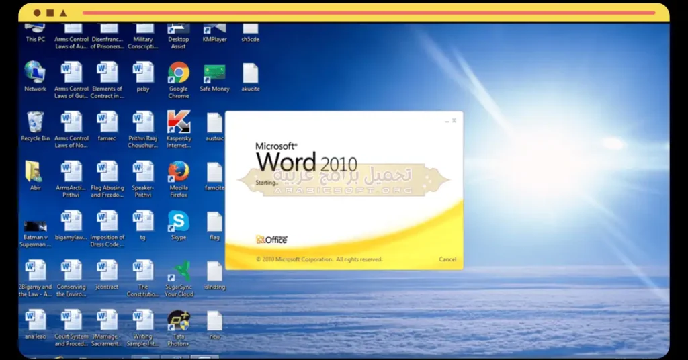Select the Abir user folder
The width and height of the screenshot is (688, 360).
(35, 172)
